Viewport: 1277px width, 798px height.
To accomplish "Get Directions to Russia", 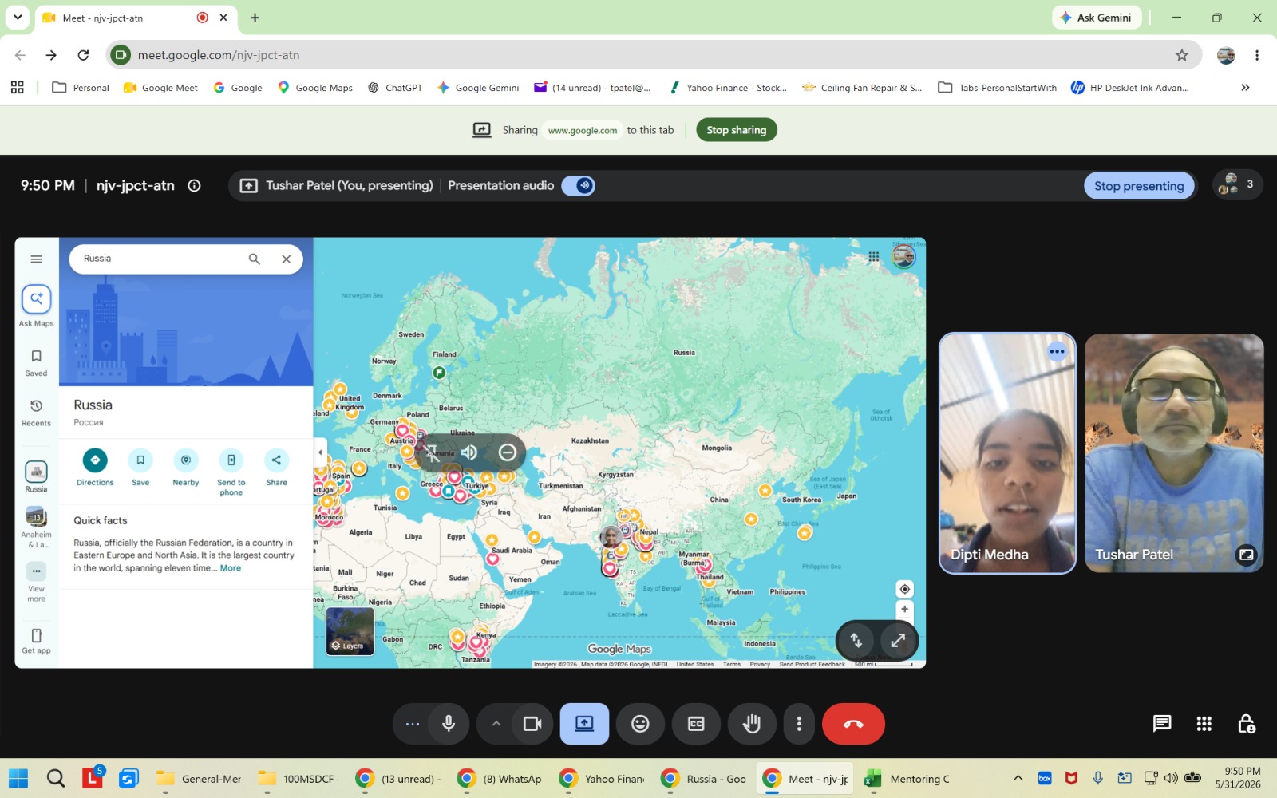I will tap(95, 467).
